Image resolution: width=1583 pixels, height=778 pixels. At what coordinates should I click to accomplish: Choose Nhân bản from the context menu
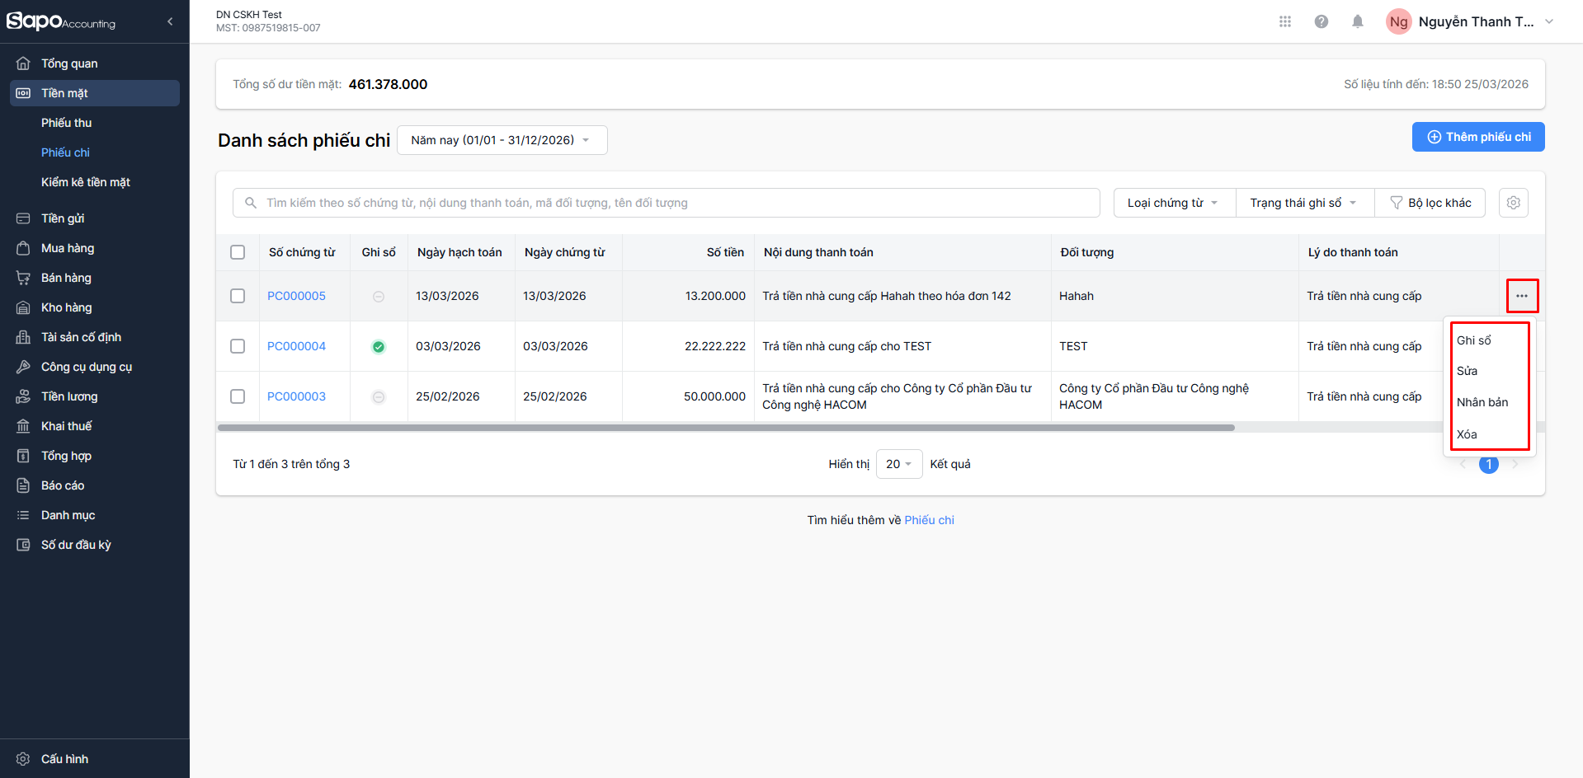tap(1482, 402)
